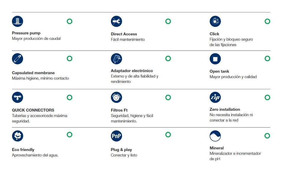Select the green circle for Pressure pump
Viewport: 284px width, 169px height.
tap(69, 21)
